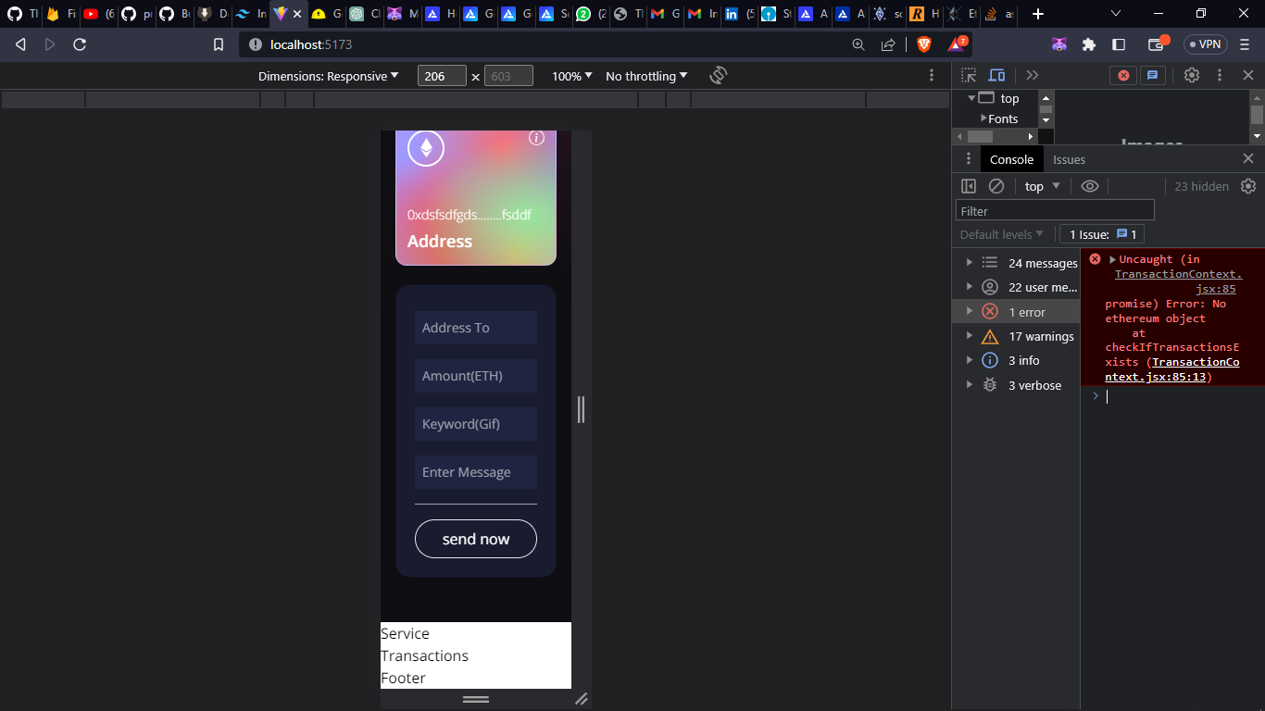
Task: Show the console sidebar
Action: (x=968, y=186)
